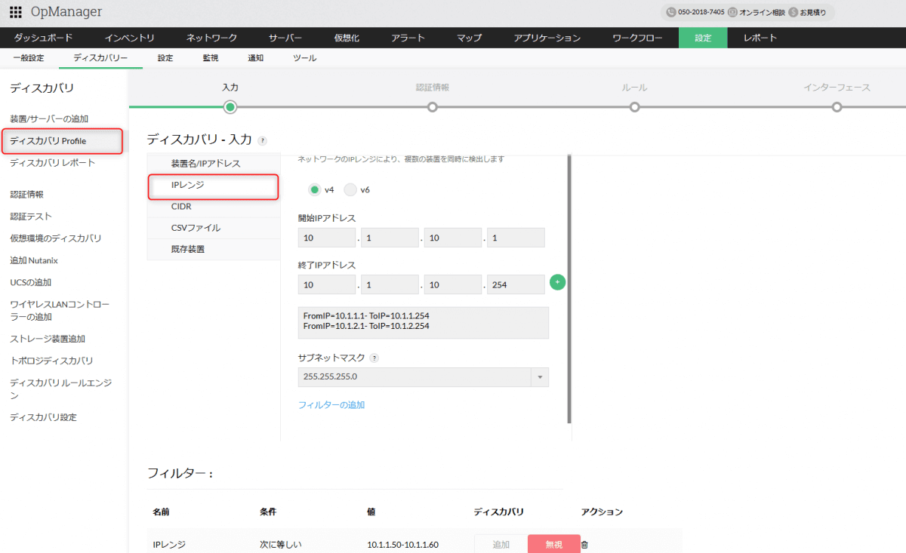Click last octet field of 開始IPアドレス
Screen dimensions: 906x553
pyautogui.click(x=516, y=238)
